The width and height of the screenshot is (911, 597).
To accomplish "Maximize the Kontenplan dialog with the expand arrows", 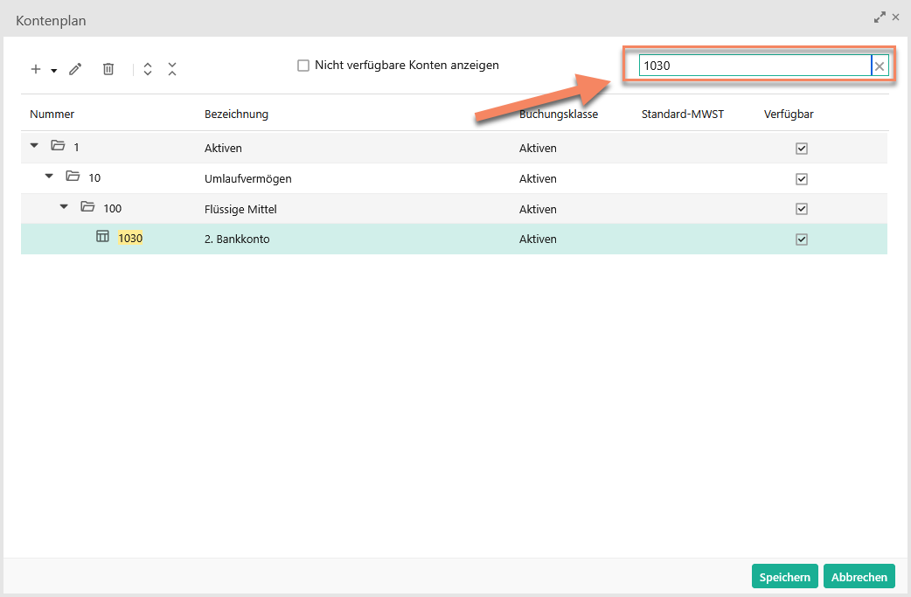I will coord(880,17).
